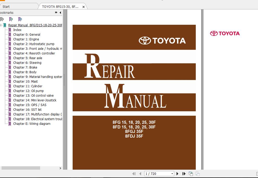Image resolution: width=258 pixels, height=178 pixels.
Task: Click the next page navigation icon
Action: [x=177, y=174]
